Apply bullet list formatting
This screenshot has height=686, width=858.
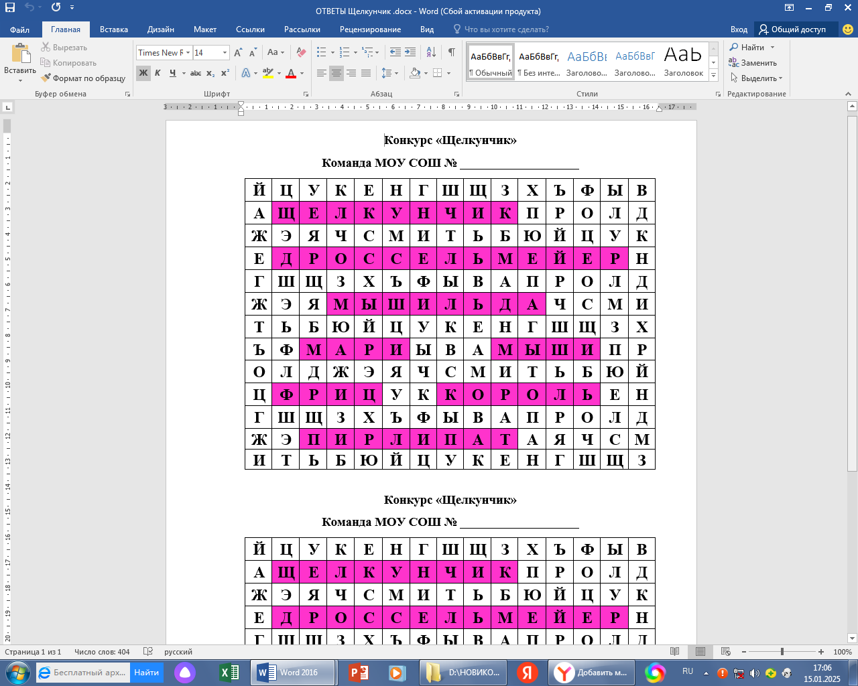(322, 52)
